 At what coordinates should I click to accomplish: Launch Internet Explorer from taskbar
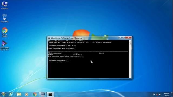click(11, 94)
